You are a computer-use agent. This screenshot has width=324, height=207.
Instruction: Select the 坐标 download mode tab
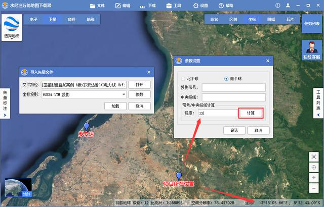click(x=252, y=20)
